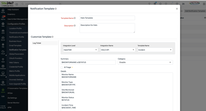Open the notifications bell icon

pyautogui.click(x=160, y=4)
